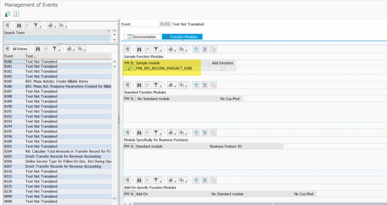Switch to the Documentation tab
This screenshot has width=387, height=205.
pos(142,36)
